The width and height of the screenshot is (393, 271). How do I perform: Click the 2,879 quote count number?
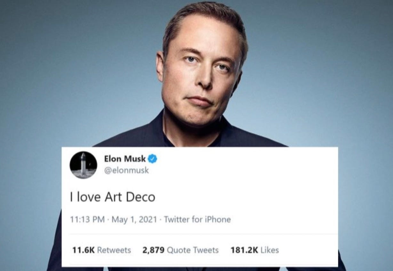[x=154, y=250]
